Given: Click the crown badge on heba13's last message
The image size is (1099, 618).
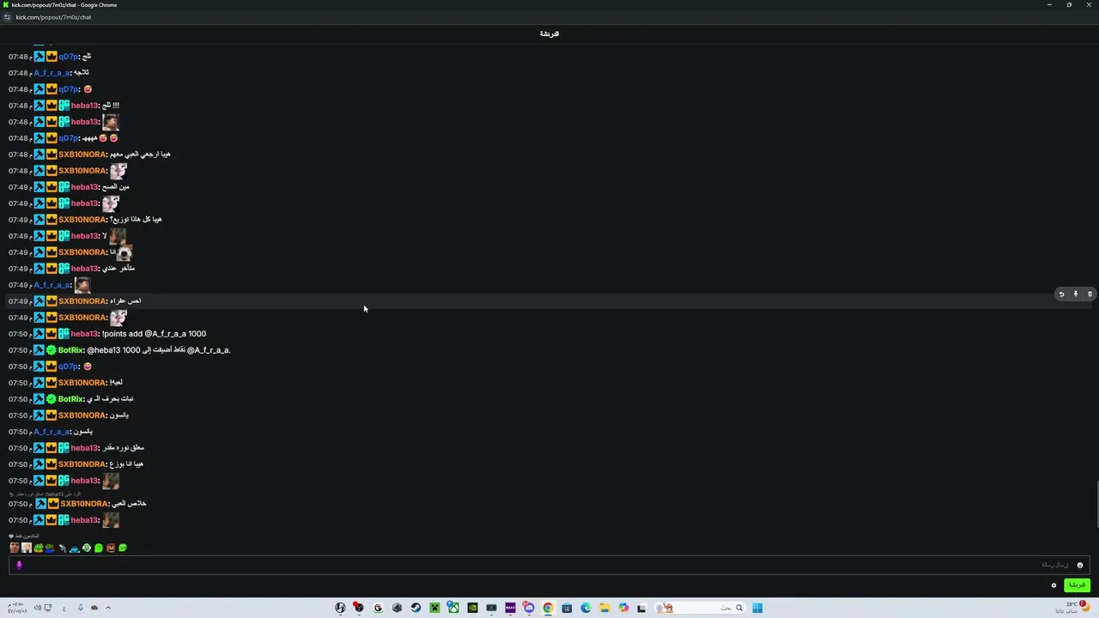Looking at the screenshot, I should point(52,520).
